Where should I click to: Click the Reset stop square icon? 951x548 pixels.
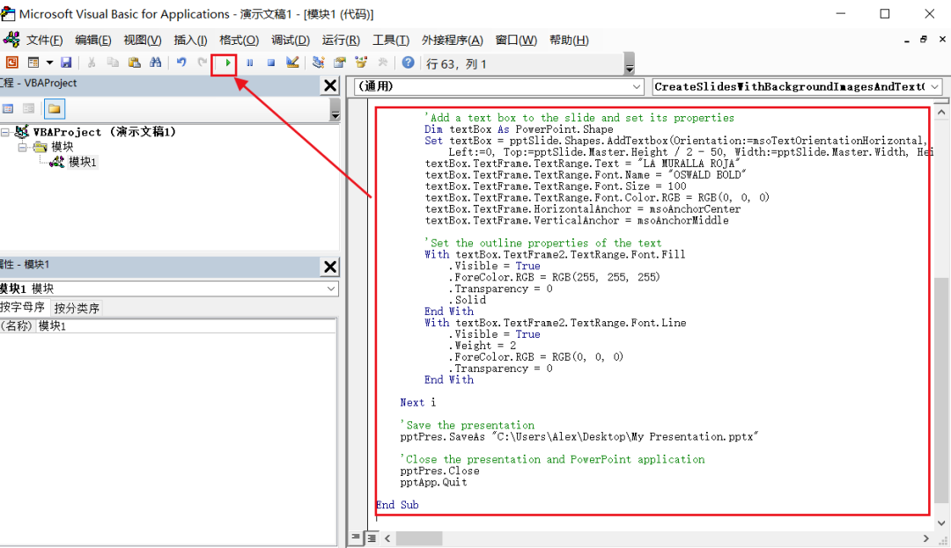click(x=271, y=62)
